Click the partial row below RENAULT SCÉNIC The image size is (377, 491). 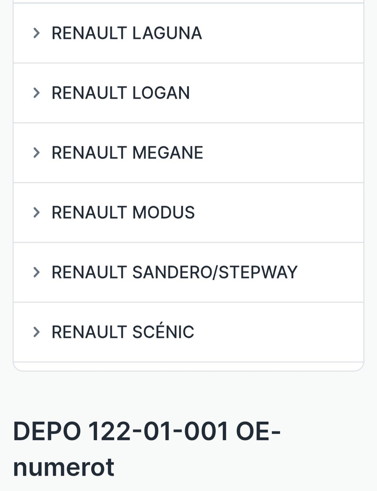coord(188,366)
